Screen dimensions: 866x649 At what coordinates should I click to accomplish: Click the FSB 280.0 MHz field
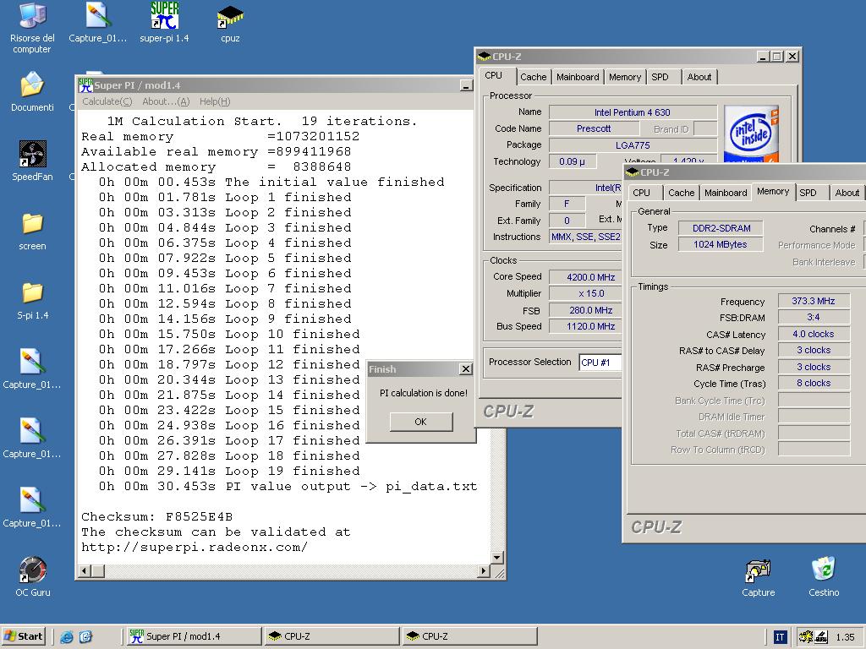(585, 310)
